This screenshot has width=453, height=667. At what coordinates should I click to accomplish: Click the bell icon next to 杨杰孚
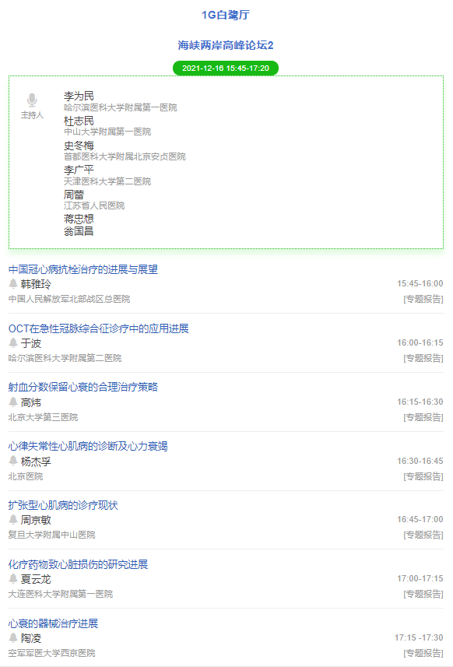tap(13, 461)
